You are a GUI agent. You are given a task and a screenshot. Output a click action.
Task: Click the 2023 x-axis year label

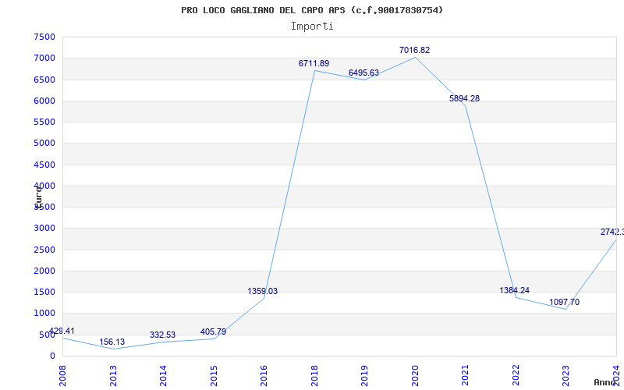click(x=565, y=375)
